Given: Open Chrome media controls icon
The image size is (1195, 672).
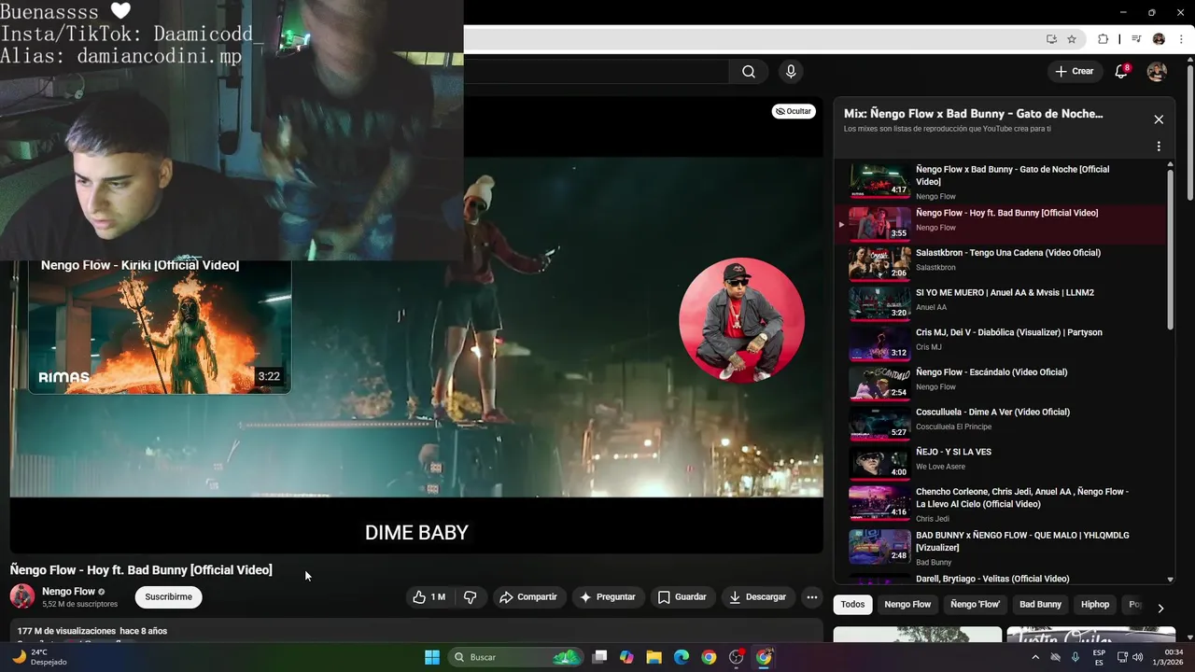Looking at the screenshot, I should click(1136, 39).
